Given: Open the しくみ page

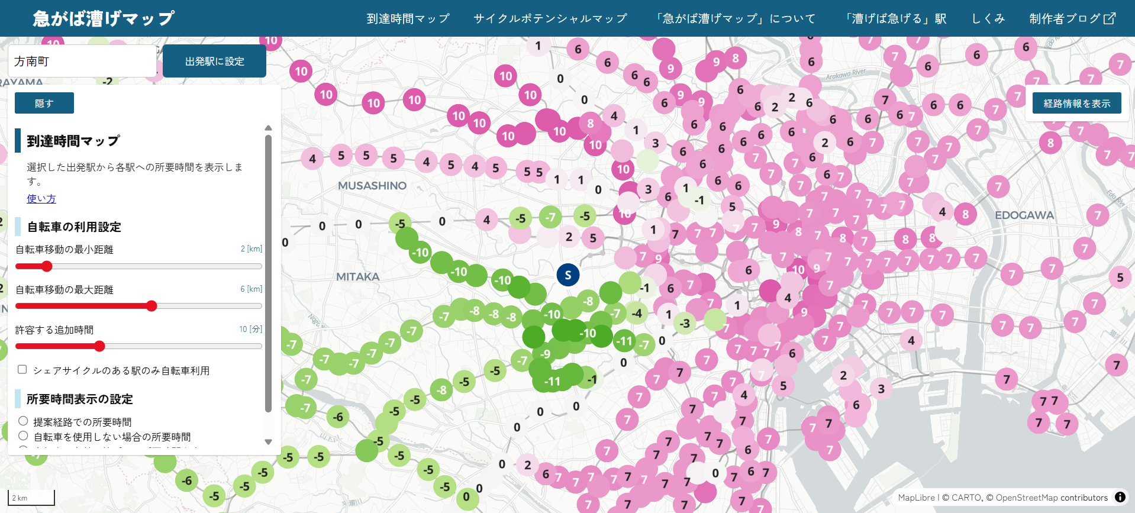Looking at the screenshot, I should pyautogui.click(x=988, y=18).
